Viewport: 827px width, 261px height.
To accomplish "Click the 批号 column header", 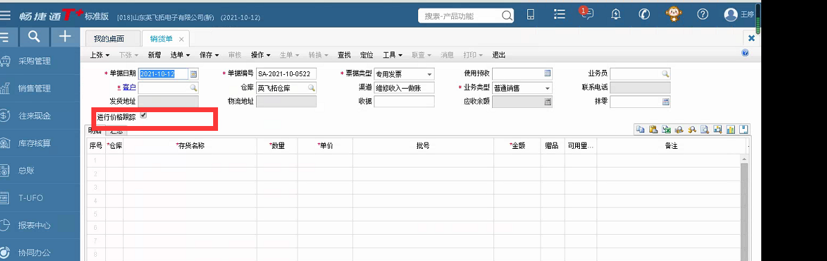I will [423, 146].
